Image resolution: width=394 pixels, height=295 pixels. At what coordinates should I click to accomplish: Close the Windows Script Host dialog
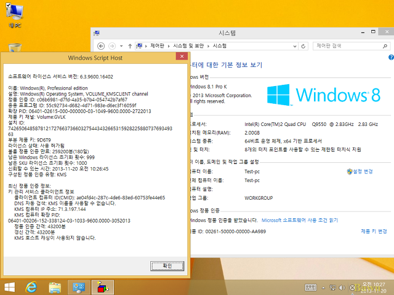click(x=182, y=56)
